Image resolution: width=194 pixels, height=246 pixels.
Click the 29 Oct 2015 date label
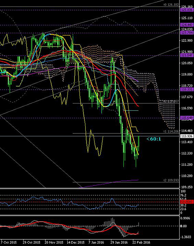click(31, 243)
